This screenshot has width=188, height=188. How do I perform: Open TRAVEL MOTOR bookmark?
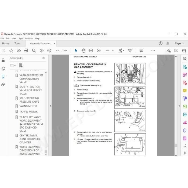click(28, 112)
